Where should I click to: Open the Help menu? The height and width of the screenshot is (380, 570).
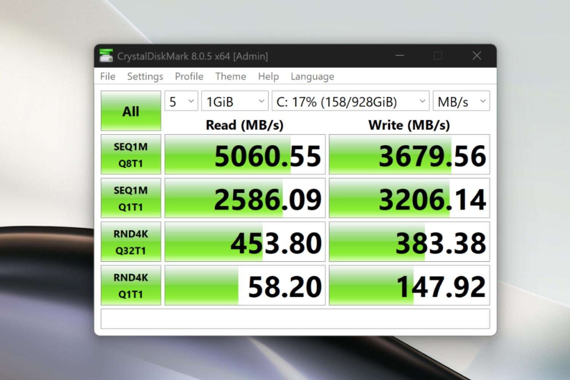click(268, 76)
